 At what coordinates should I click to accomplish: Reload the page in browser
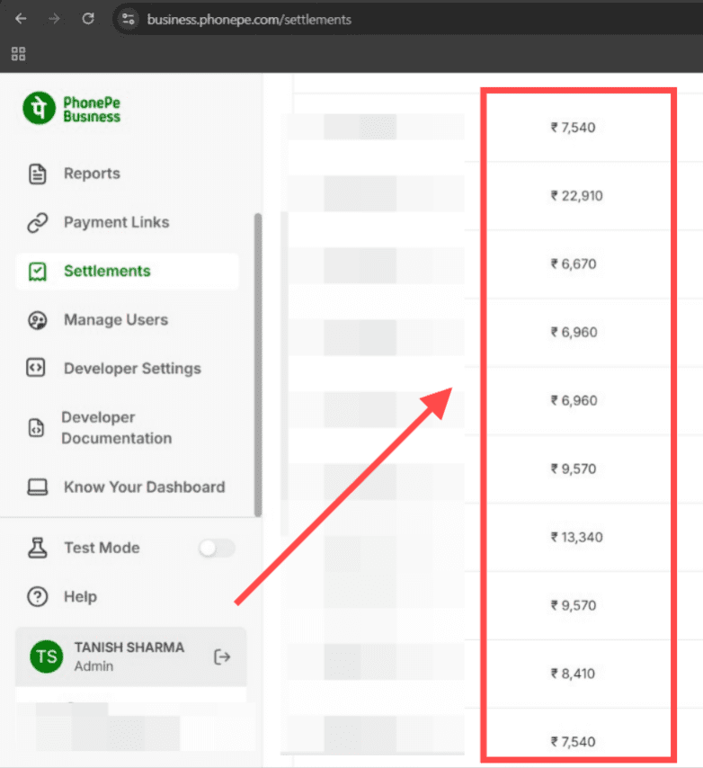coord(88,19)
